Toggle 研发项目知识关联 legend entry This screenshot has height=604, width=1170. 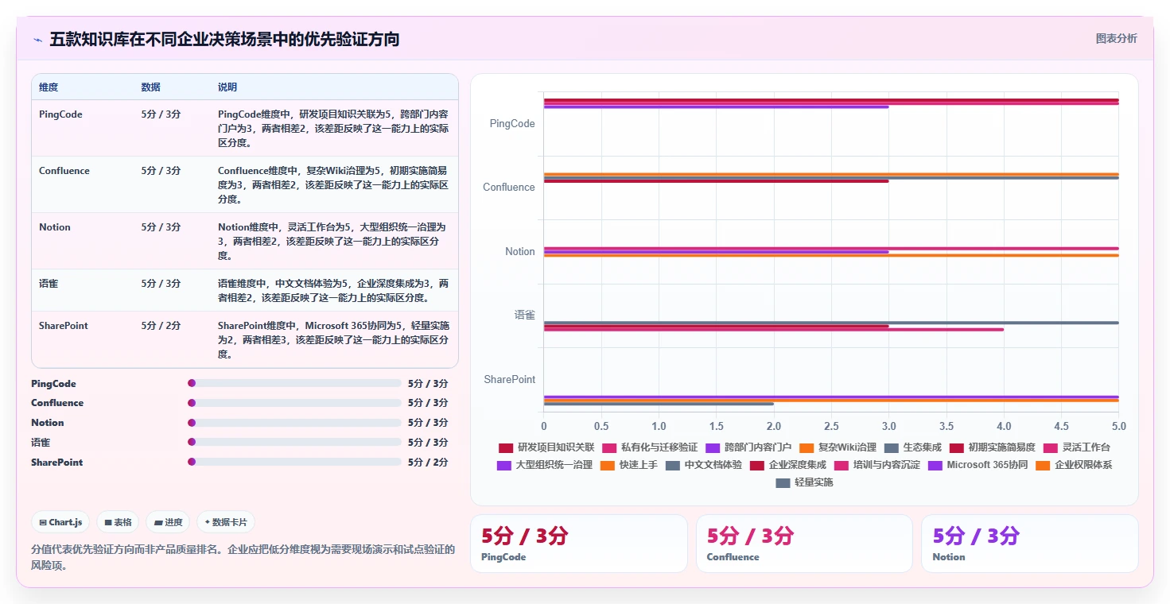546,447
